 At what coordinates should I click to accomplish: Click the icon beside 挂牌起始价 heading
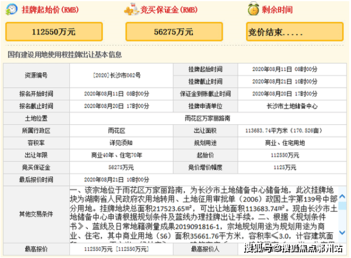[x=11, y=10]
